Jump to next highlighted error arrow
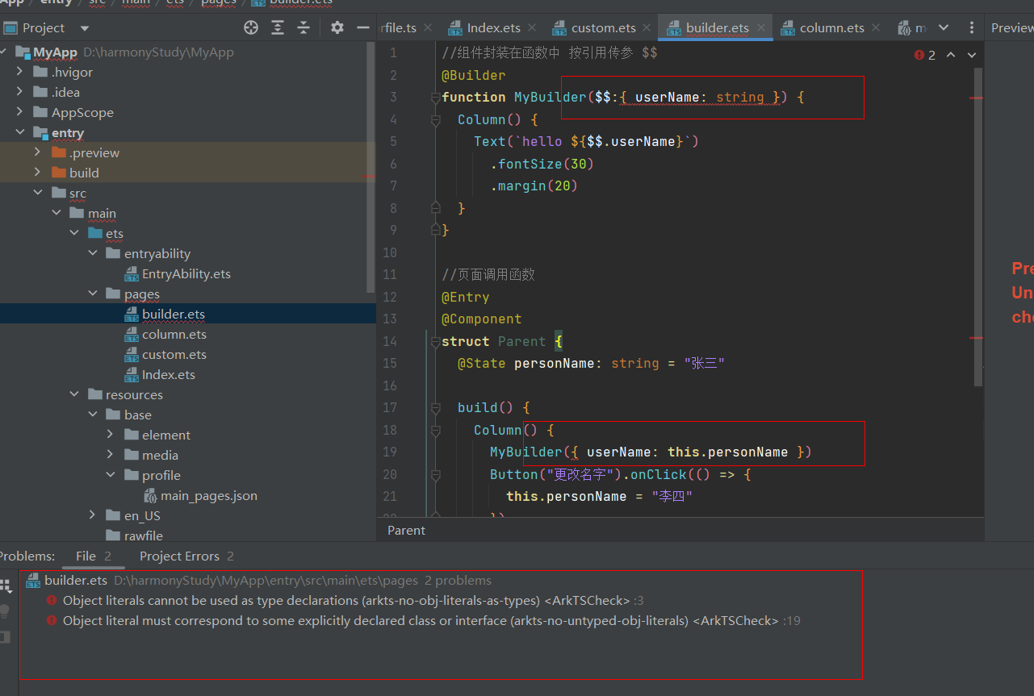Image resolution: width=1034 pixels, height=696 pixels. [972, 55]
